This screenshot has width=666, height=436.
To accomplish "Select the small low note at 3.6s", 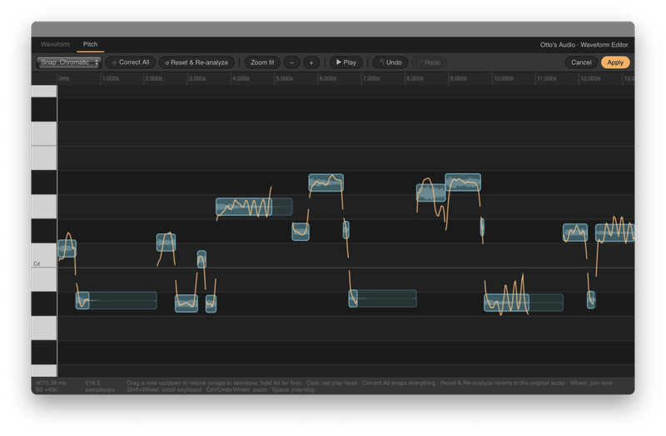I will point(211,303).
